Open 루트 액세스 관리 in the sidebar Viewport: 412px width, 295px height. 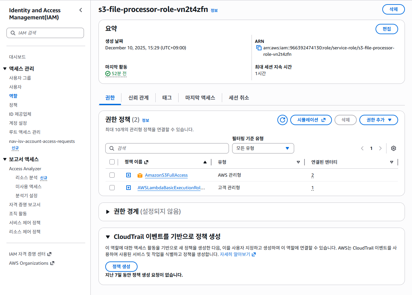25,132
